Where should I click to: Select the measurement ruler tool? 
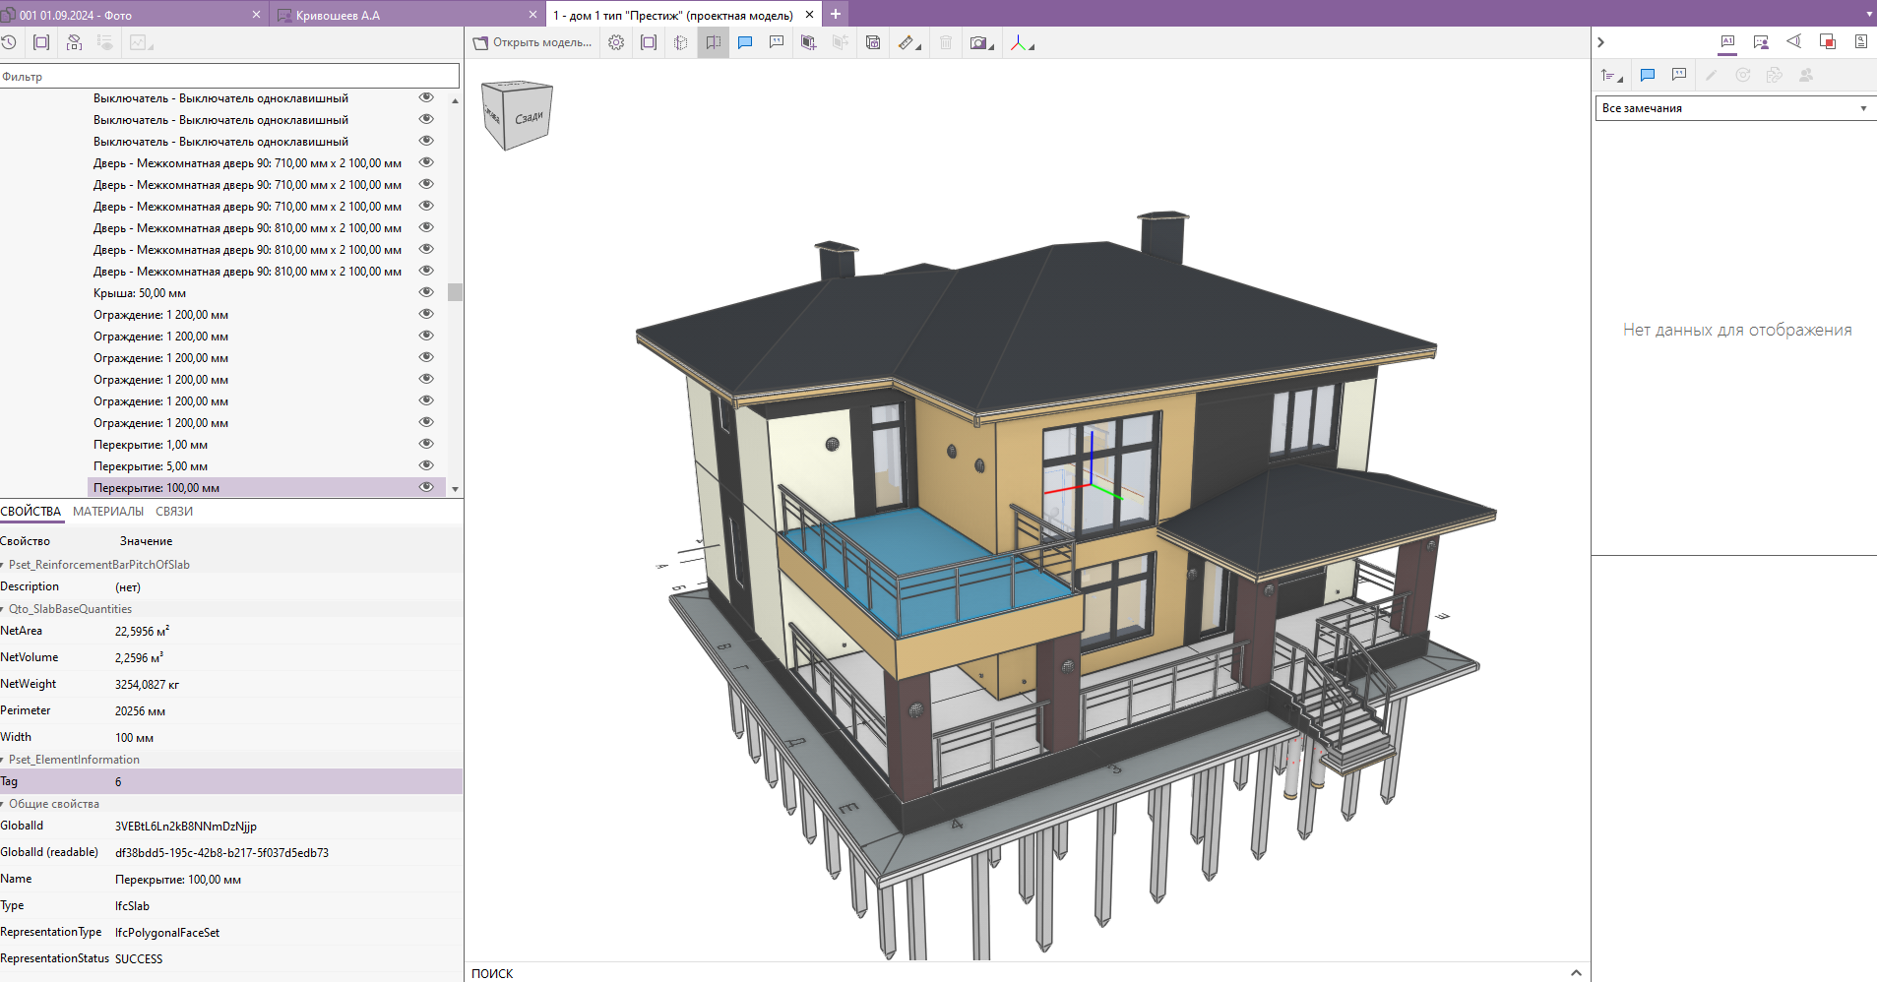point(907,42)
